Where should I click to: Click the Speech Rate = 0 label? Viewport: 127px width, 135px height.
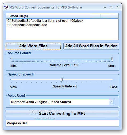tap(65, 86)
